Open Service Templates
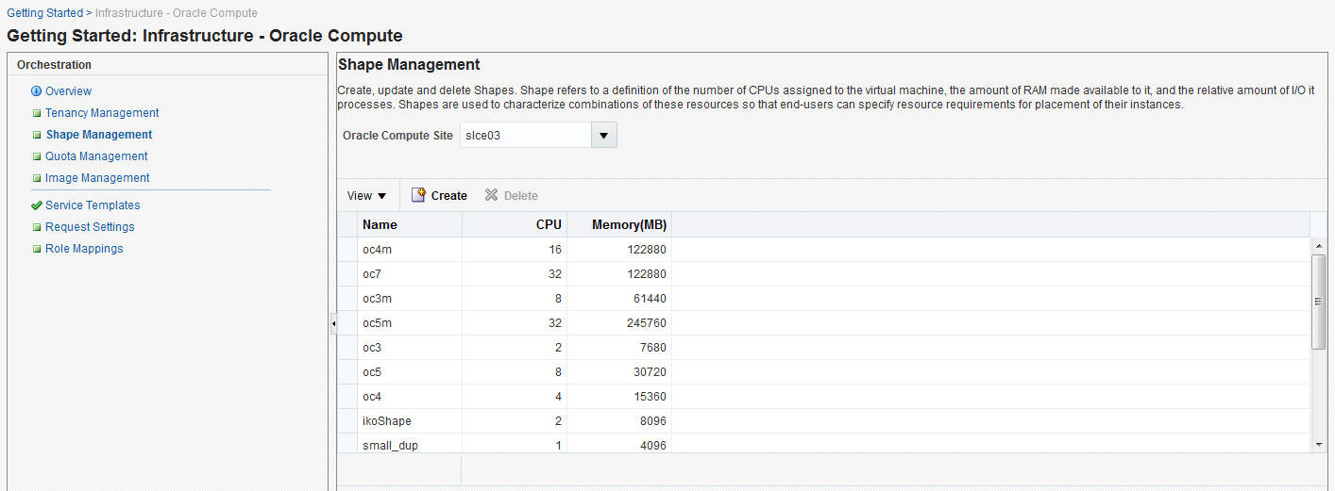1335x491 pixels. (x=93, y=205)
